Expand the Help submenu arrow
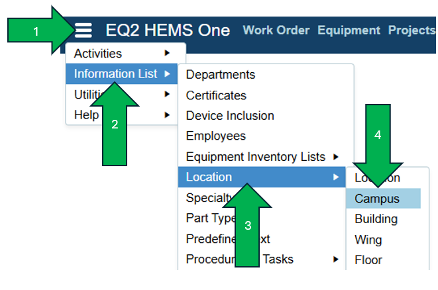This screenshot has width=438, height=290. (x=166, y=115)
